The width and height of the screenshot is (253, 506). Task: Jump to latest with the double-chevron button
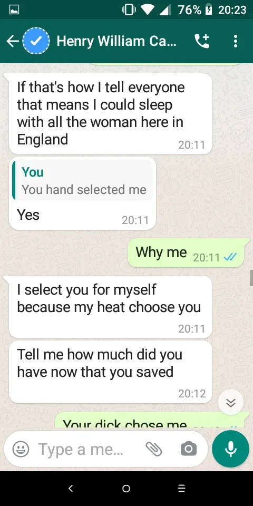coord(231,402)
